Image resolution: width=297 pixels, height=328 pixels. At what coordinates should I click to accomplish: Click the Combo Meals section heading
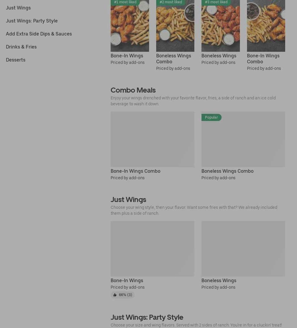(133, 90)
